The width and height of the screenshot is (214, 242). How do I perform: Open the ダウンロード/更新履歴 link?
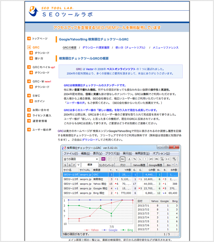click(96, 48)
